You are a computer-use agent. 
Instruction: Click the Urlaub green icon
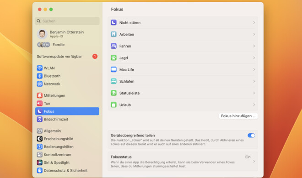(x=113, y=105)
